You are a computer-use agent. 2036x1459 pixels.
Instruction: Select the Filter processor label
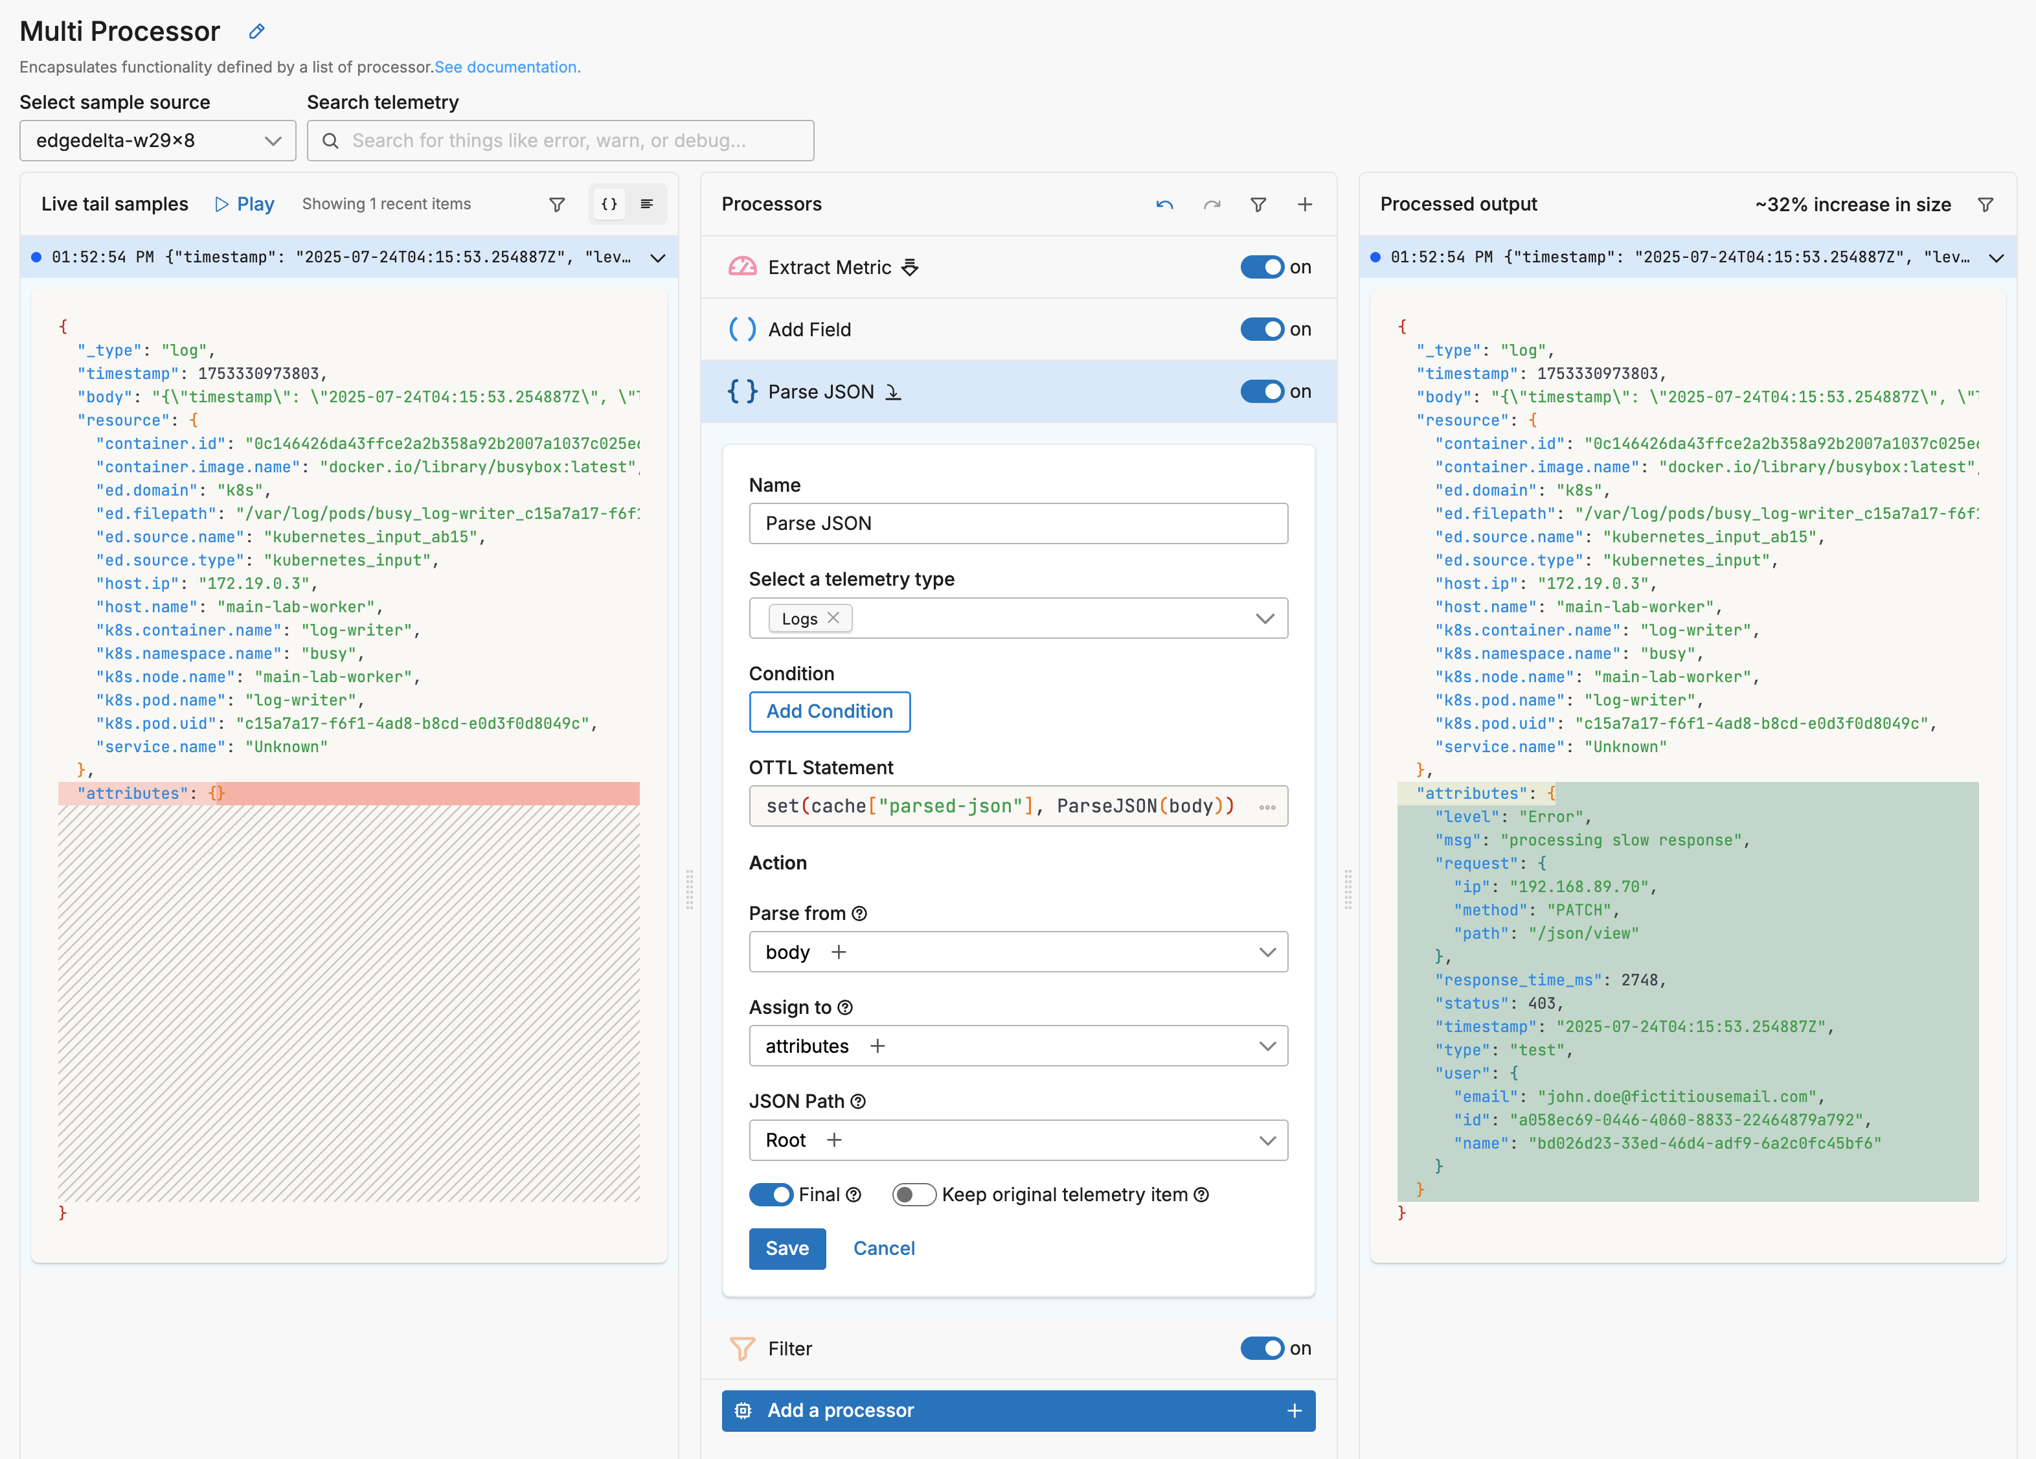790,1349
